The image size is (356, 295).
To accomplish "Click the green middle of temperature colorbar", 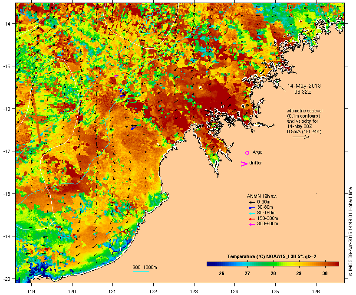I will [x=273, y=264].
